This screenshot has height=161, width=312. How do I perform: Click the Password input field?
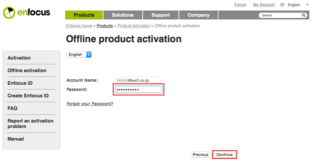[x=139, y=90]
